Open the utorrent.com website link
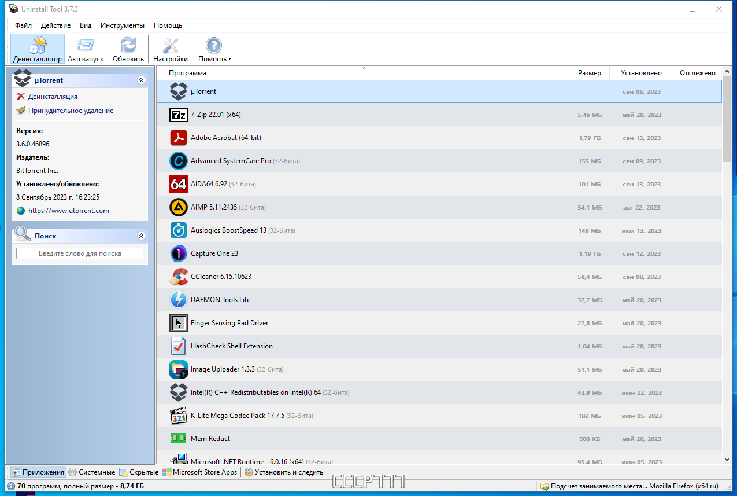The height and width of the screenshot is (496, 737). pyautogui.click(x=68, y=211)
